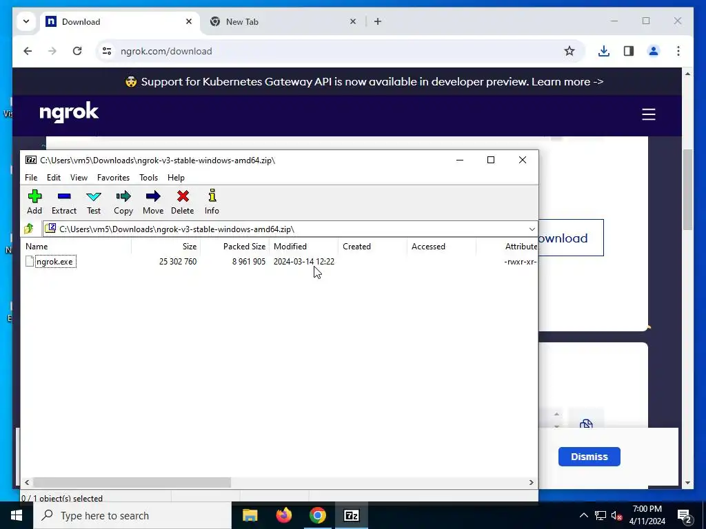Open Chrome tab search dropdown
The image size is (706, 529).
(x=26, y=21)
